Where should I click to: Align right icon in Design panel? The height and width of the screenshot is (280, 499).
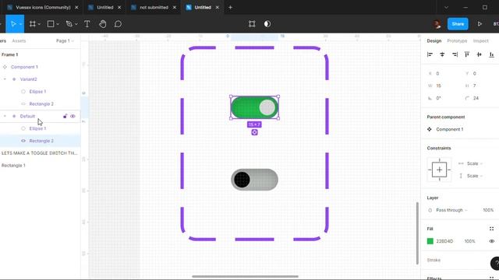tap(455, 54)
